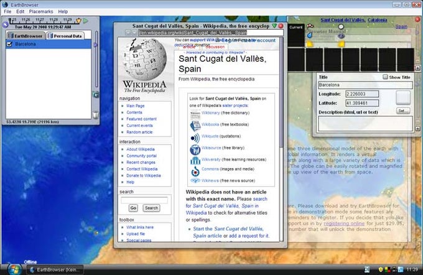Click the Latitude input field

362,103
